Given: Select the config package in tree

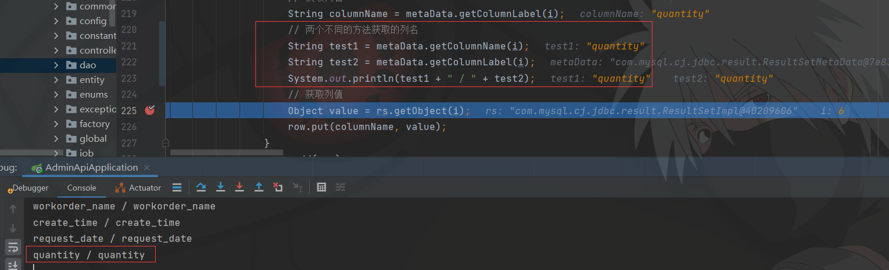Looking at the screenshot, I should [93, 21].
